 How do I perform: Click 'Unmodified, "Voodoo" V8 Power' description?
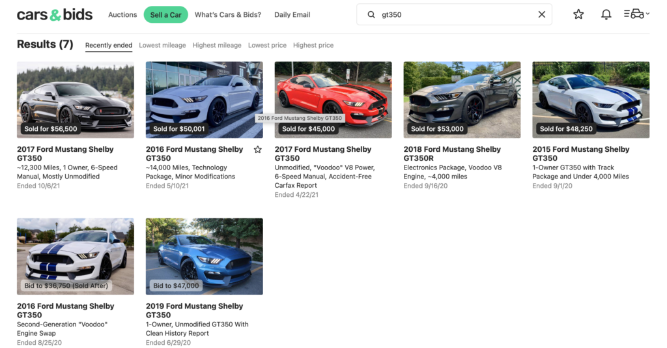click(324, 177)
